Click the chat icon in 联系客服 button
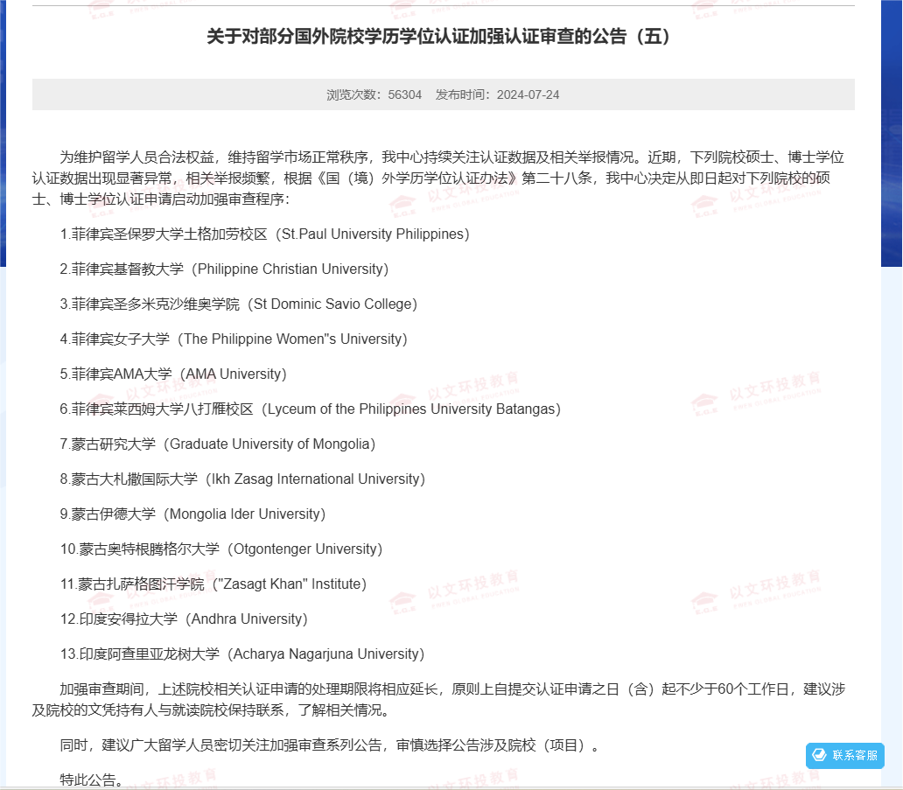 [819, 756]
